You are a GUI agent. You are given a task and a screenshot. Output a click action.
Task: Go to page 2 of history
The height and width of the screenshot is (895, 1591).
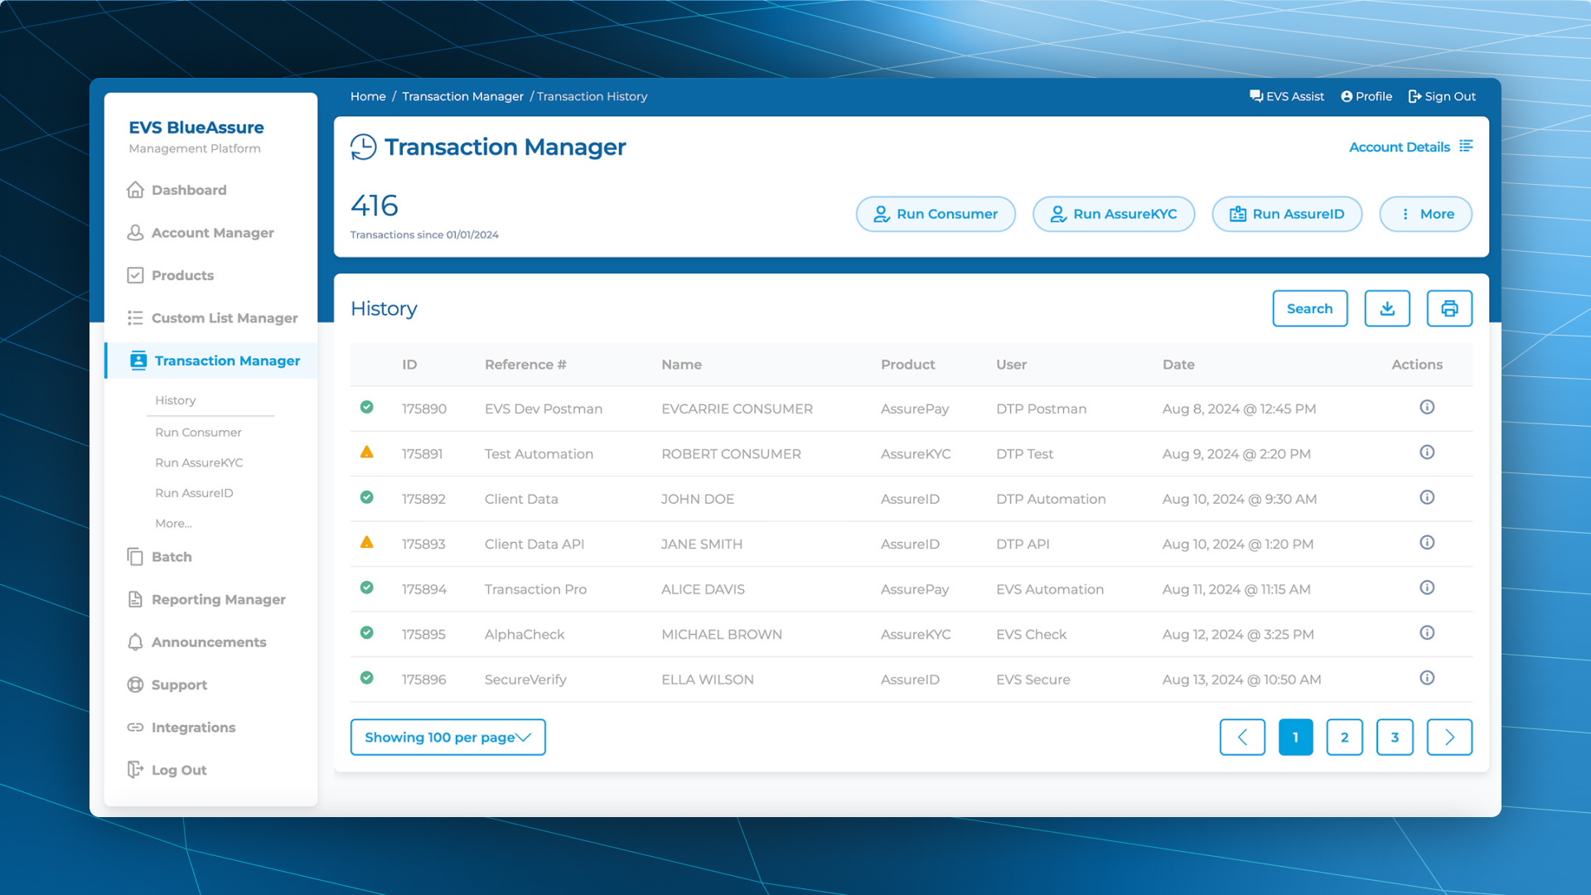pyautogui.click(x=1344, y=737)
